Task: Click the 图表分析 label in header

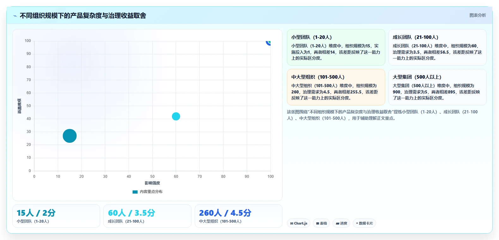Action: click(x=478, y=15)
